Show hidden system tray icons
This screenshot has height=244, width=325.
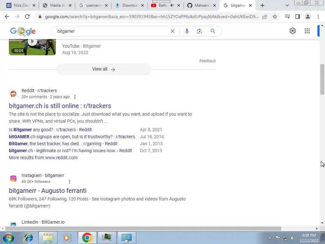tap(270, 238)
